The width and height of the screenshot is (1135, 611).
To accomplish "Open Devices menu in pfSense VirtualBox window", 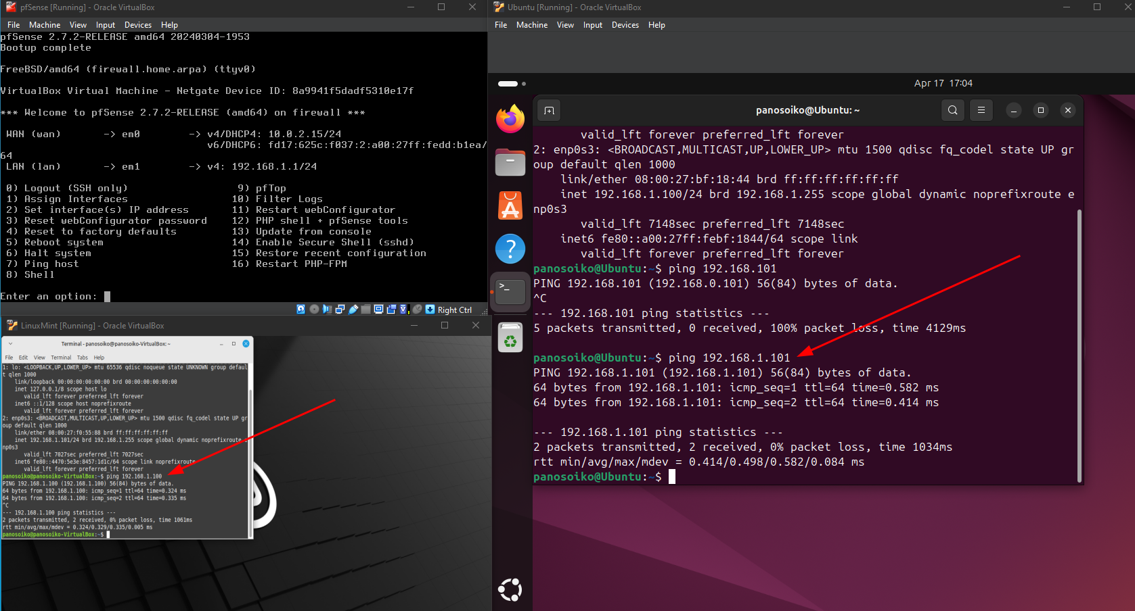I will coord(138,25).
